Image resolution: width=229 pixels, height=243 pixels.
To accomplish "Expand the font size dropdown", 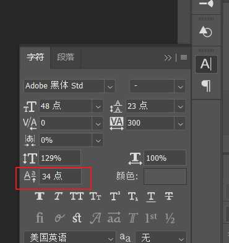I will [98, 106].
